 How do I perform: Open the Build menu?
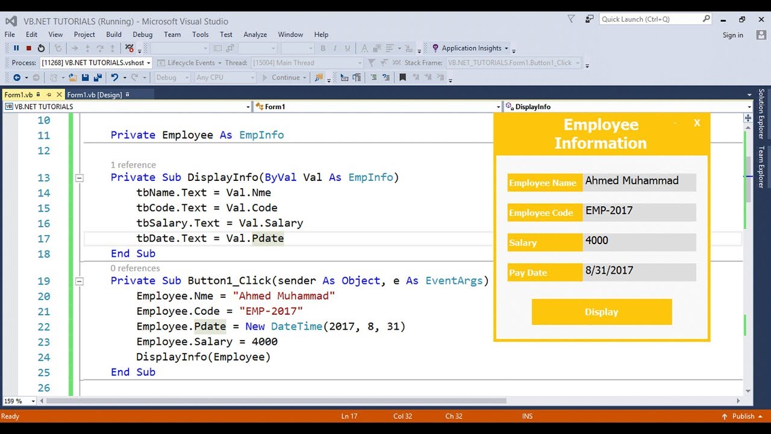pos(114,34)
